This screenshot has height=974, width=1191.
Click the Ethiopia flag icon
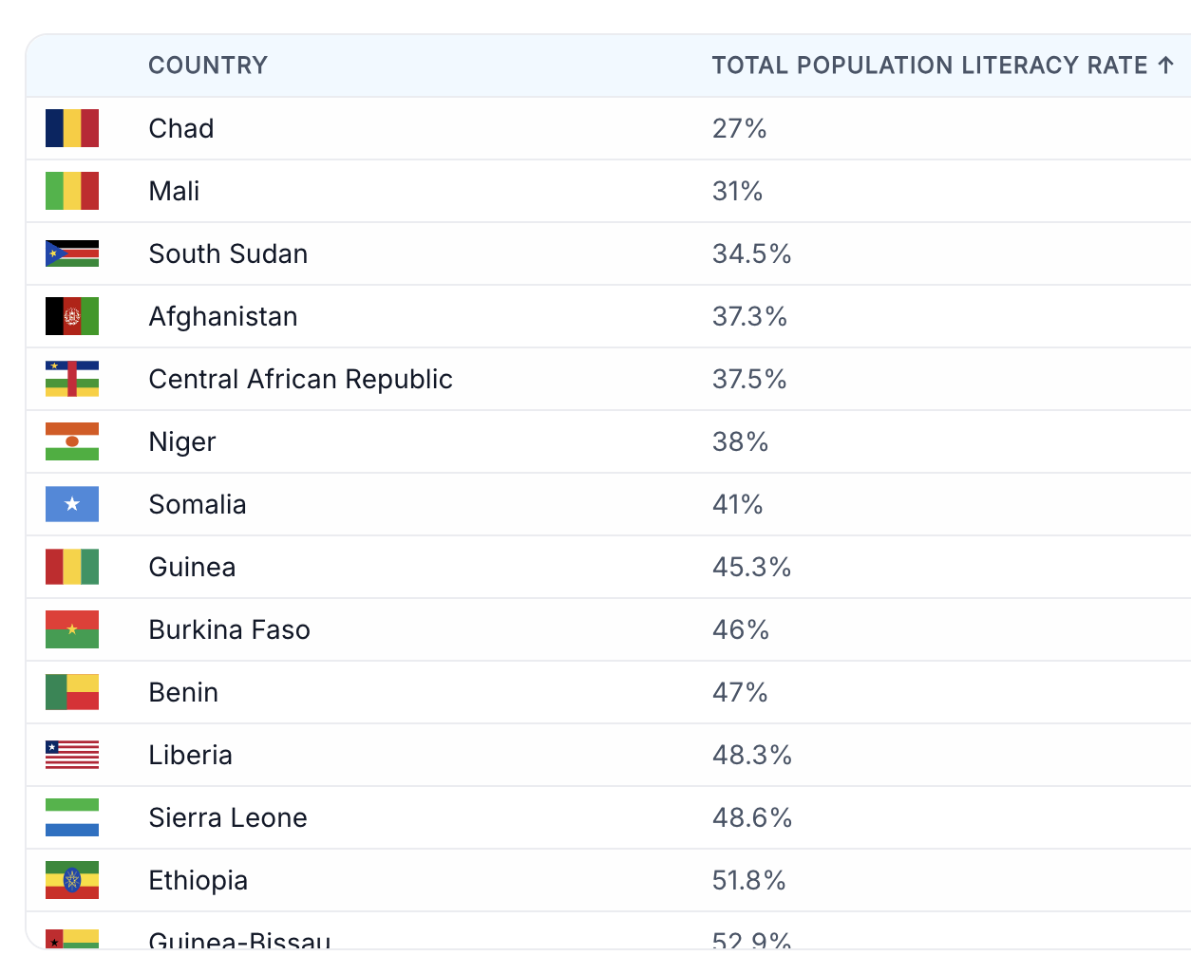[72, 880]
